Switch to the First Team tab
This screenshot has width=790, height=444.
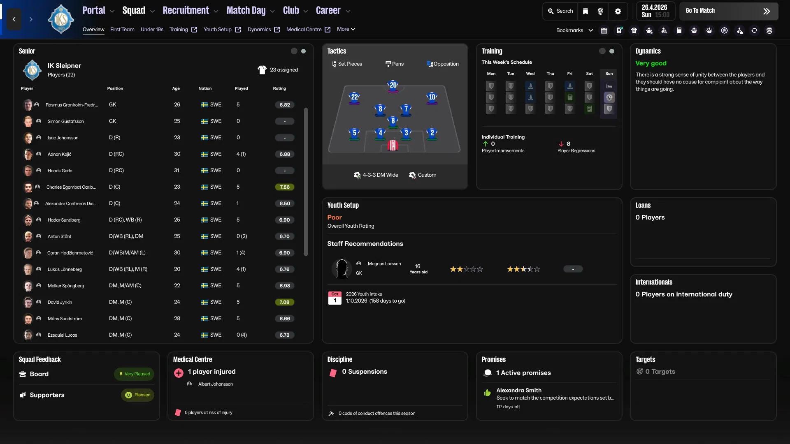(x=122, y=30)
